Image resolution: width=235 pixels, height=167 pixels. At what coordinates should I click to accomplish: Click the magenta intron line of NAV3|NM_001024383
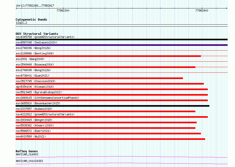(x=121, y=163)
